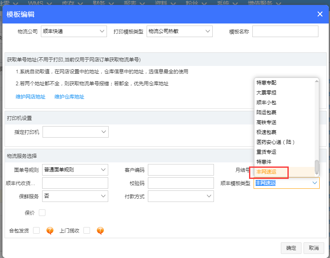
Task: Open the 保鲜服务 dropdown
Action: 75,196
